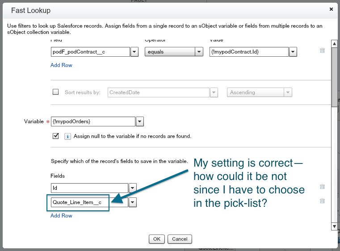Viewport: 340px width, 251px height.
Task: Expand the Id field picklist arrow
Action: tap(133, 188)
